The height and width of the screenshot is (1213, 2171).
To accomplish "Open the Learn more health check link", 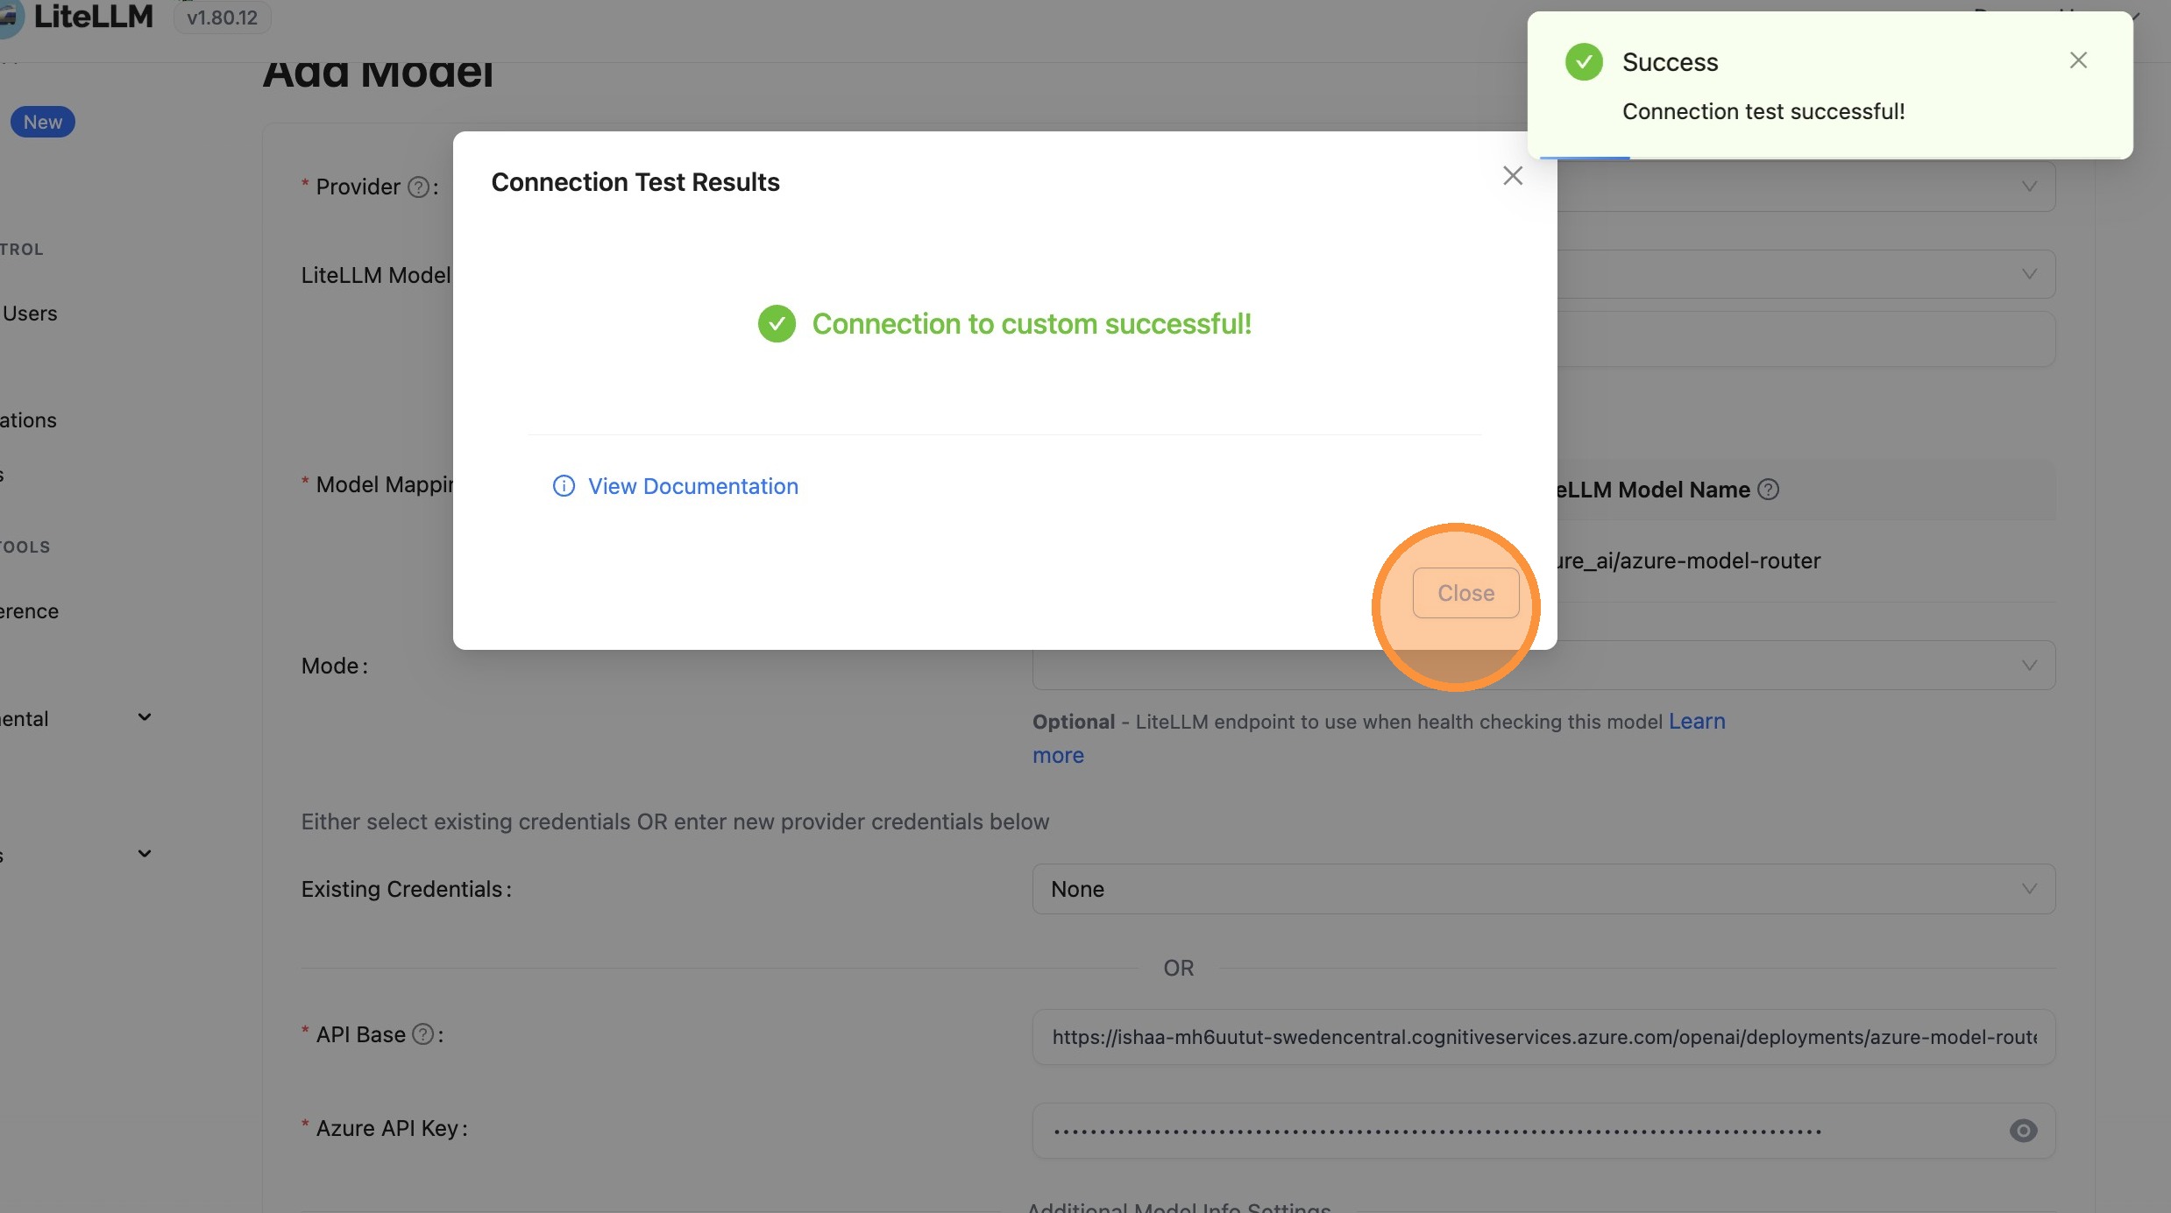I will tap(1697, 722).
